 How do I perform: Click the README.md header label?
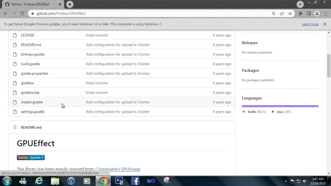(31, 127)
